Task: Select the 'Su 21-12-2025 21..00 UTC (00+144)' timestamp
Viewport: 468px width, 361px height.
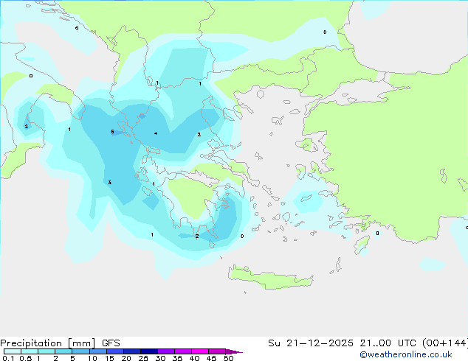Action: click(x=368, y=343)
